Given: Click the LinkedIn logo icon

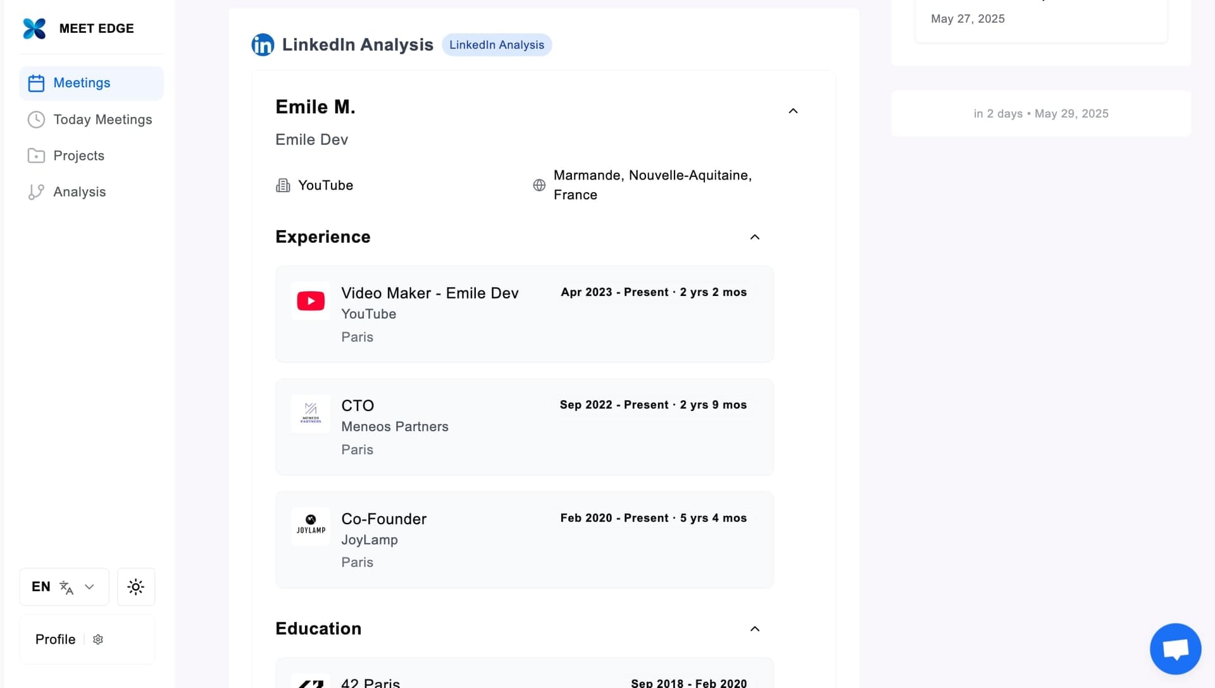Looking at the screenshot, I should pos(263,45).
